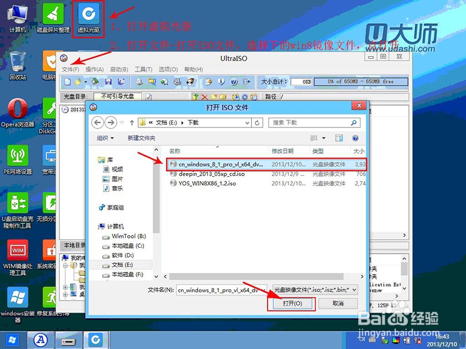Image resolution: width=466 pixels, height=349 pixels.
Task: Click the 0% of 650MB capacity bar
Action: click(x=361, y=81)
